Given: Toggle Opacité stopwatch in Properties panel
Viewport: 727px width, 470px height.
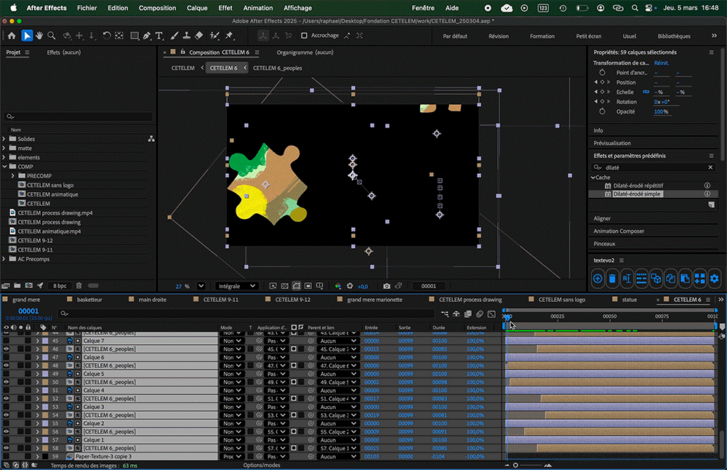Looking at the screenshot, I should [x=602, y=111].
